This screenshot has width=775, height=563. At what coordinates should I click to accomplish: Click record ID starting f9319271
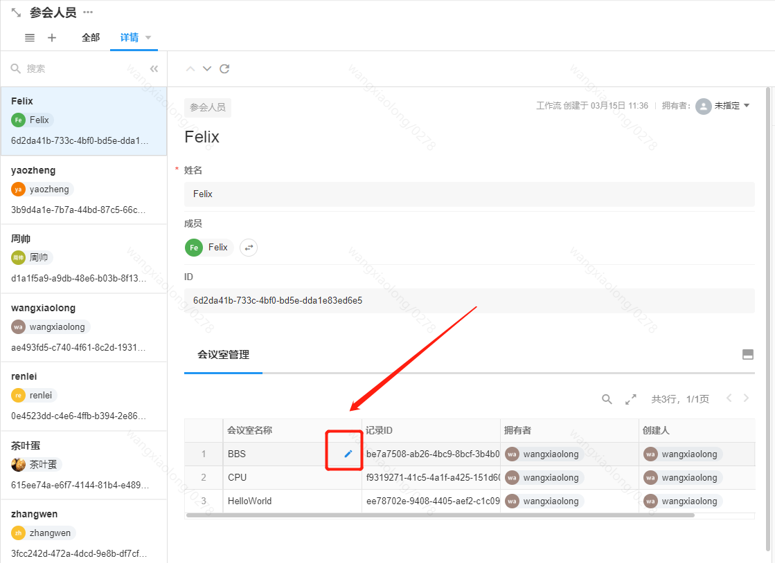click(x=431, y=478)
